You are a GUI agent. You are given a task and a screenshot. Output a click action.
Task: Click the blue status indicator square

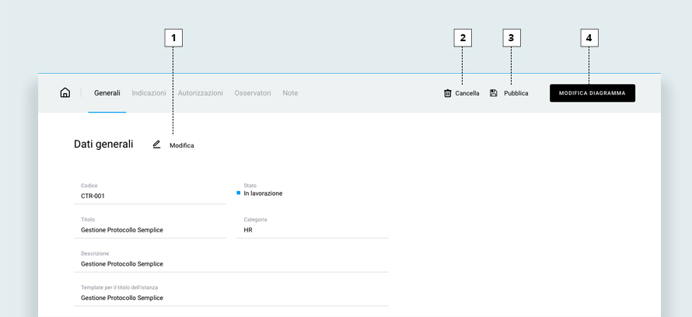(x=239, y=193)
